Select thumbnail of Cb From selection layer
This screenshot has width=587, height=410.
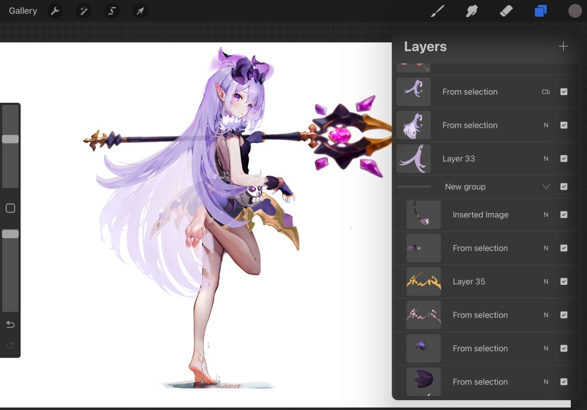coord(413,92)
